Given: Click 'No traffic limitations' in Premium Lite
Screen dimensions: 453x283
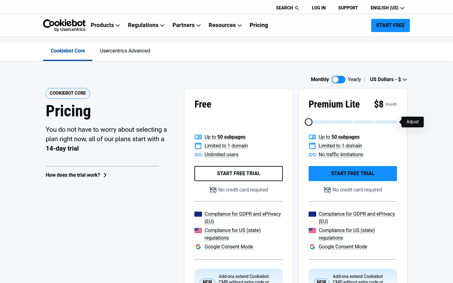Looking at the screenshot, I should (x=341, y=155).
